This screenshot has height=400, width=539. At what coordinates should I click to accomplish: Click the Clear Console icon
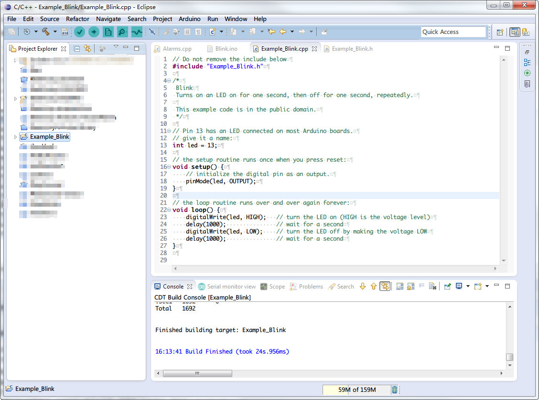pos(433,287)
